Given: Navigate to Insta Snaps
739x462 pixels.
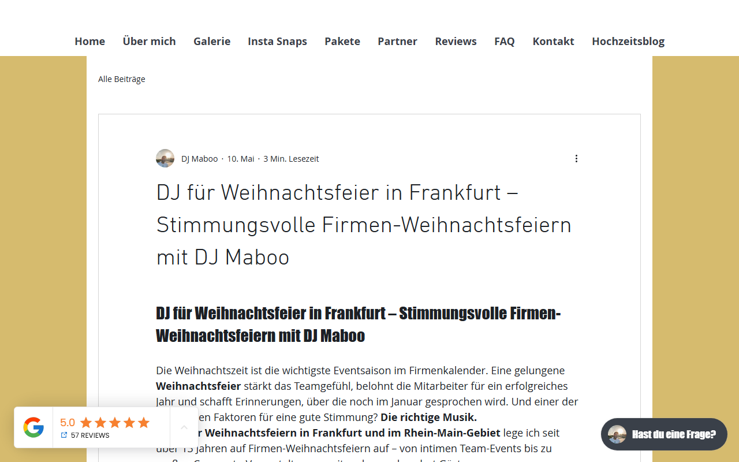Looking at the screenshot, I should pos(278,41).
